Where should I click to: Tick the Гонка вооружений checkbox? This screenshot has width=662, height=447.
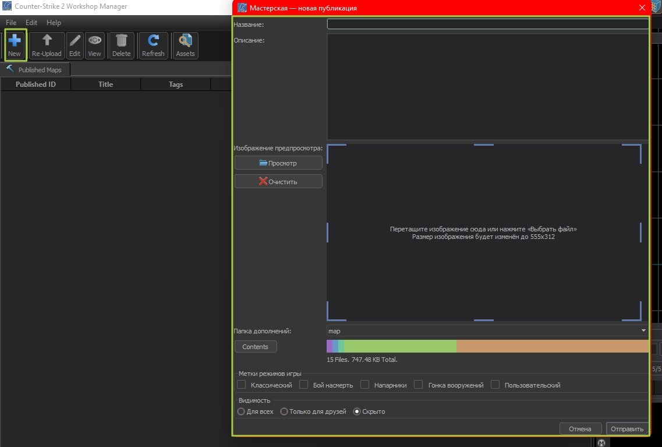tap(419, 385)
